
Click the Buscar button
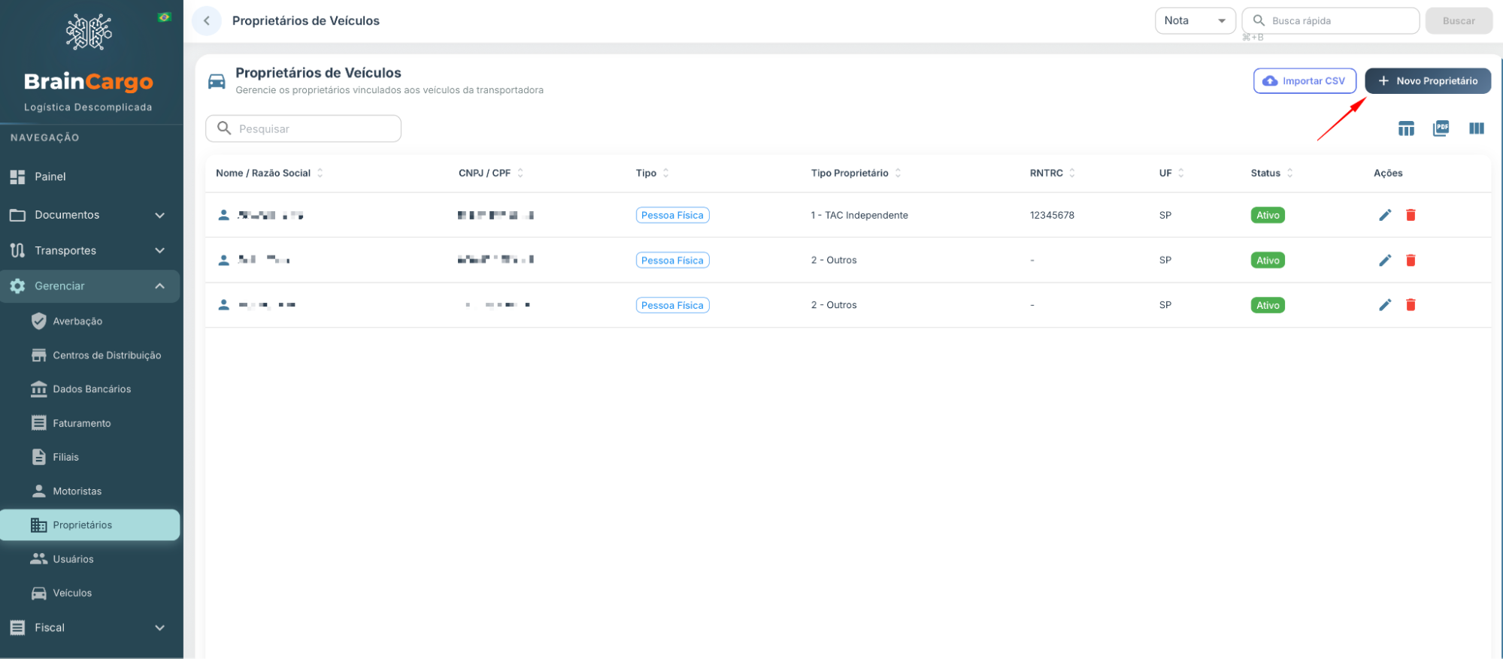pyautogui.click(x=1459, y=21)
